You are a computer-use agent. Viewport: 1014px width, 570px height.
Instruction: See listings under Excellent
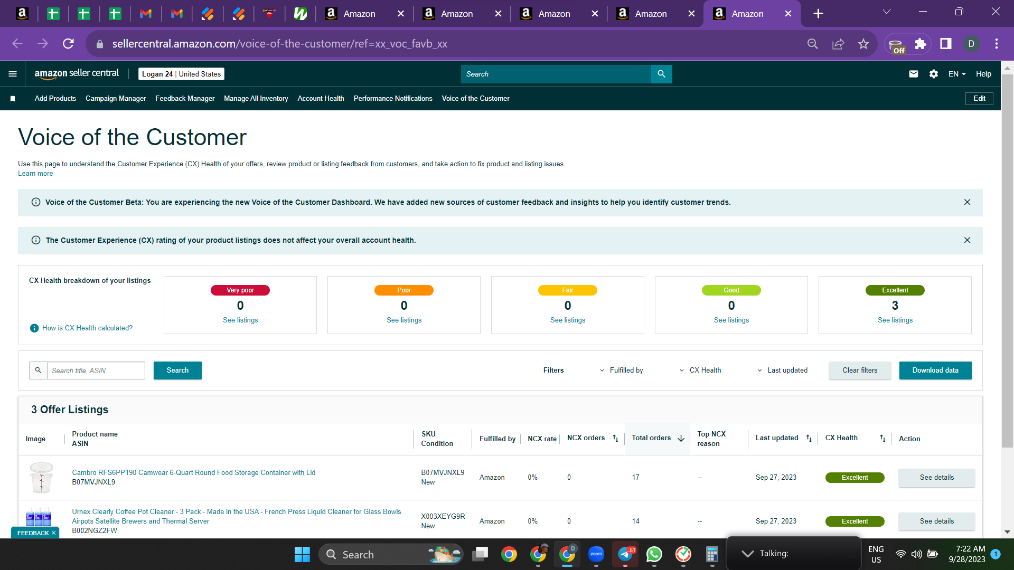click(895, 320)
